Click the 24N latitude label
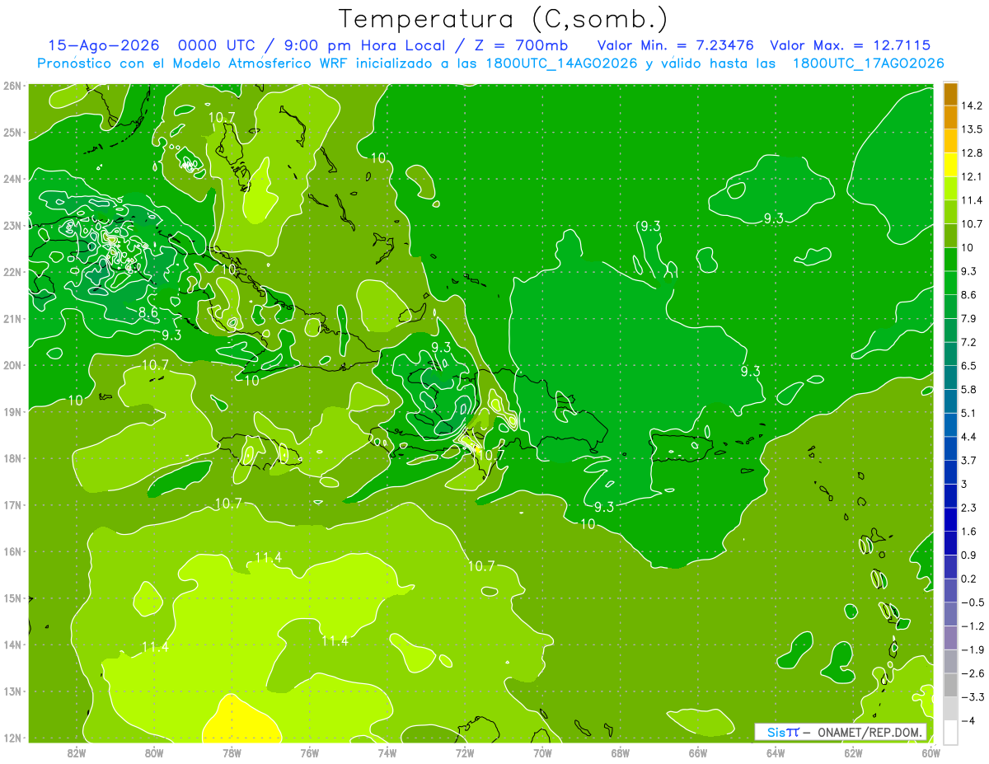Image resolution: width=989 pixels, height=764 pixels. click(12, 179)
